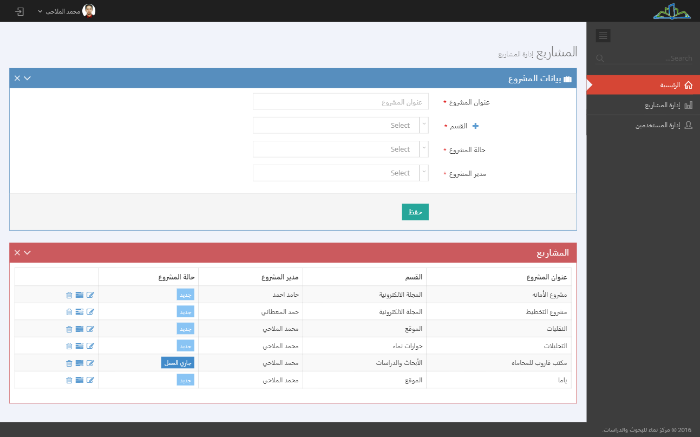The image size is (700, 437).
Task: Open details list for ياما
Action: coord(80,380)
